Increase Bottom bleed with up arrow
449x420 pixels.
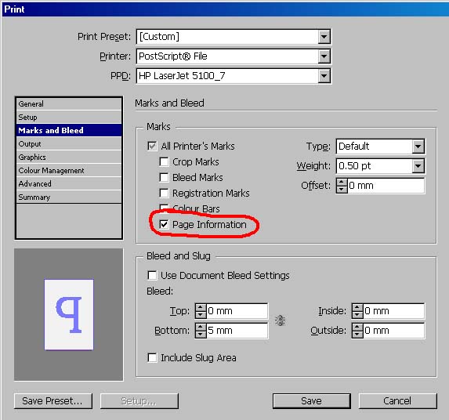(201, 327)
